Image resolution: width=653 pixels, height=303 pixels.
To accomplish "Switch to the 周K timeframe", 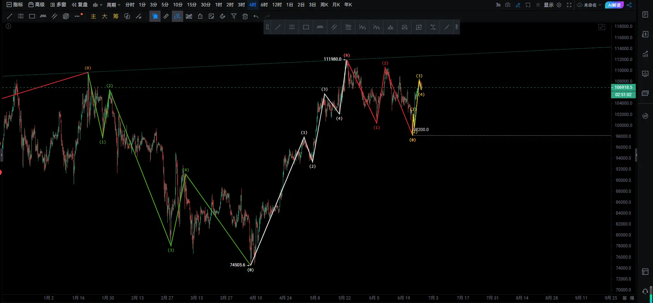I will point(324,5).
